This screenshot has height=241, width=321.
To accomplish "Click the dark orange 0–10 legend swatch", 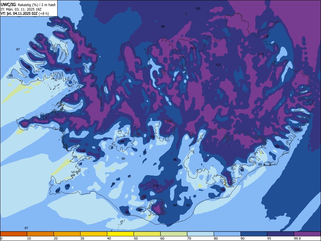I will point(14,234).
